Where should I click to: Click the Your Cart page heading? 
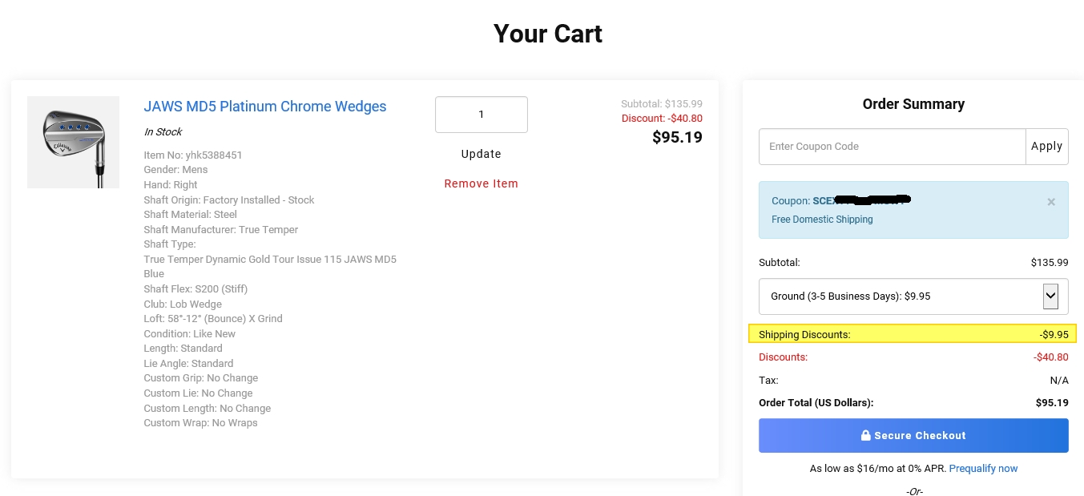(548, 34)
